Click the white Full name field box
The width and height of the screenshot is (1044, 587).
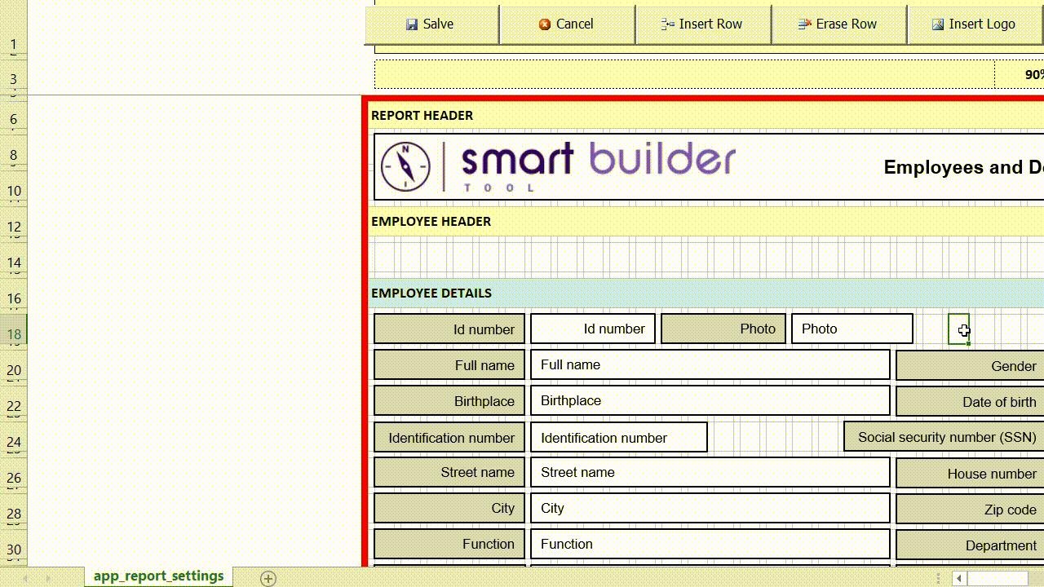tap(710, 365)
